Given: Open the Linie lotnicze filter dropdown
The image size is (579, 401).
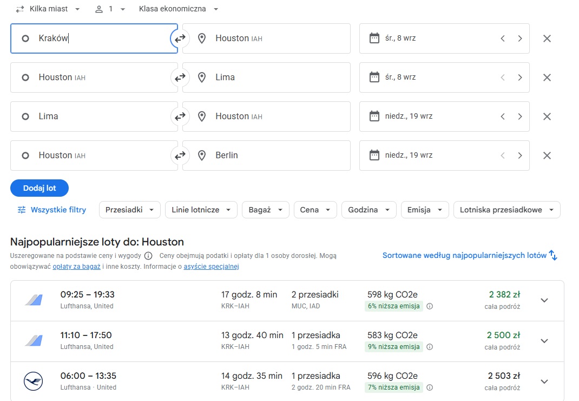Looking at the screenshot, I should [201, 210].
